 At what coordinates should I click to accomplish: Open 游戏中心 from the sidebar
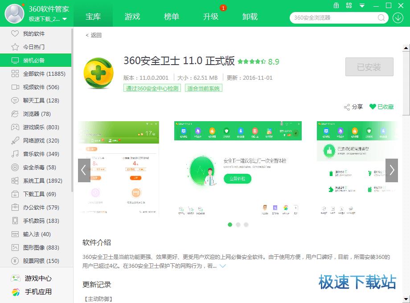(x=37, y=278)
